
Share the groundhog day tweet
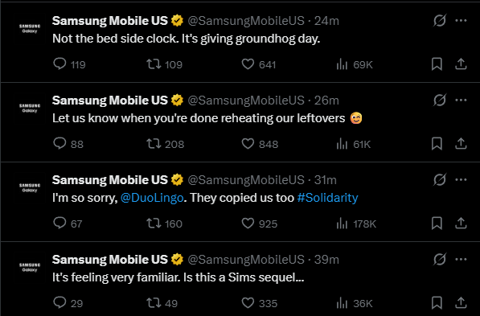click(461, 64)
